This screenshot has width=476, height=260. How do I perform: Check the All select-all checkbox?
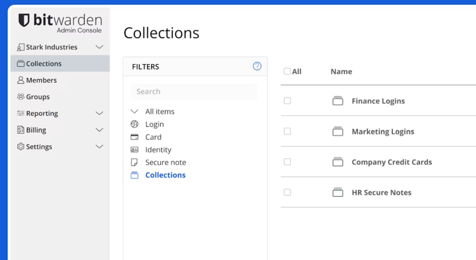(287, 71)
